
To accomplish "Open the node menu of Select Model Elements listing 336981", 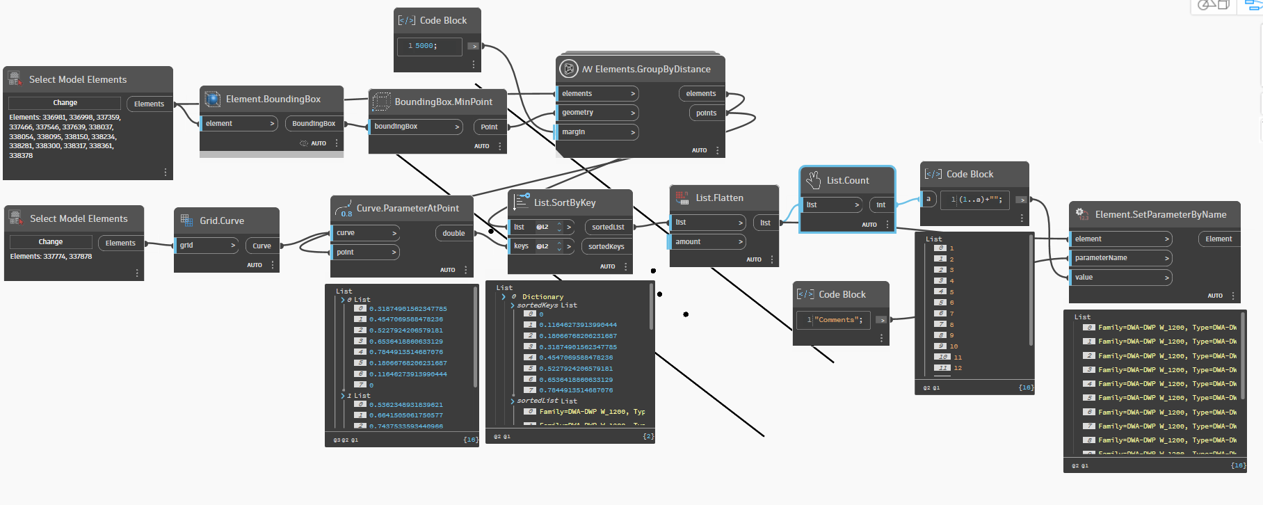I will [166, 172].
